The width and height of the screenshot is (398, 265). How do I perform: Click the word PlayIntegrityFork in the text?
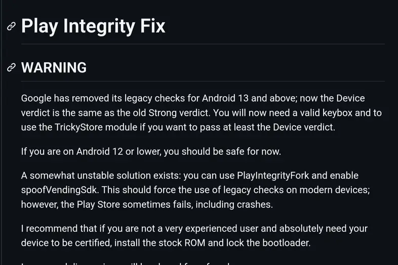click(273, 175)
